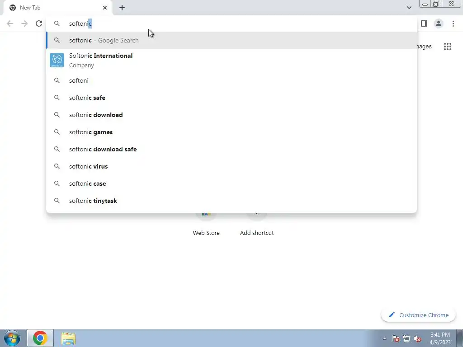This screenshot has width=463, height=347.
Task: Open Chrome three-dot menu
Action: (453, 23)
